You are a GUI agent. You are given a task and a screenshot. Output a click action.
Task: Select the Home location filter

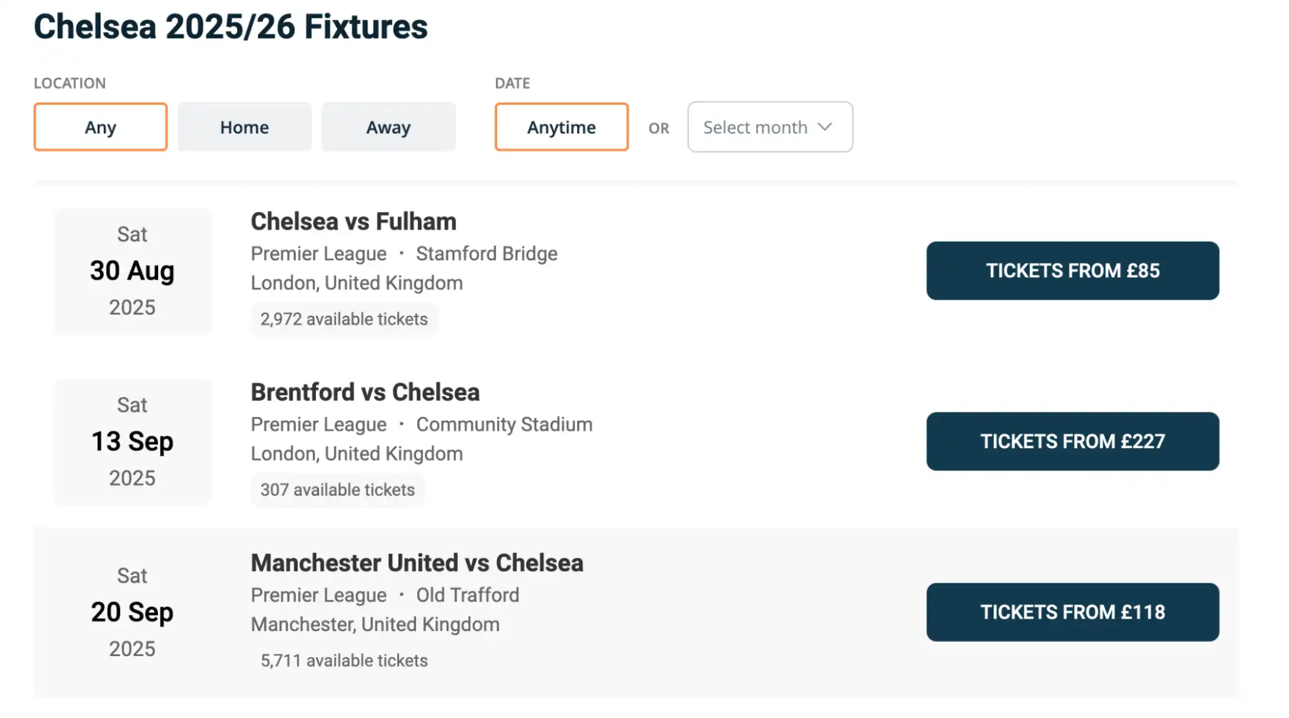coord(244,127)
